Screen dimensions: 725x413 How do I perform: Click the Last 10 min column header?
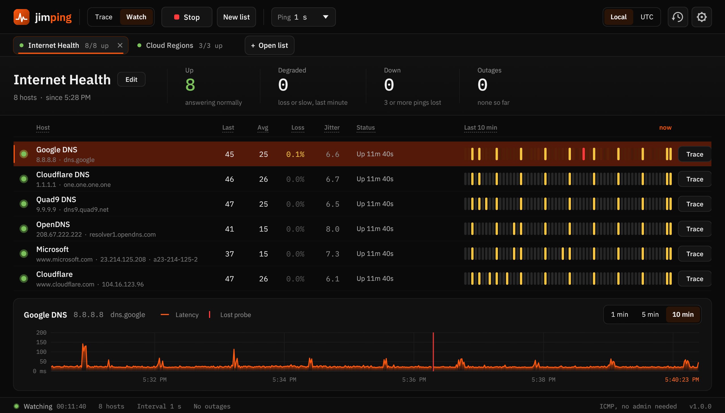480,128
